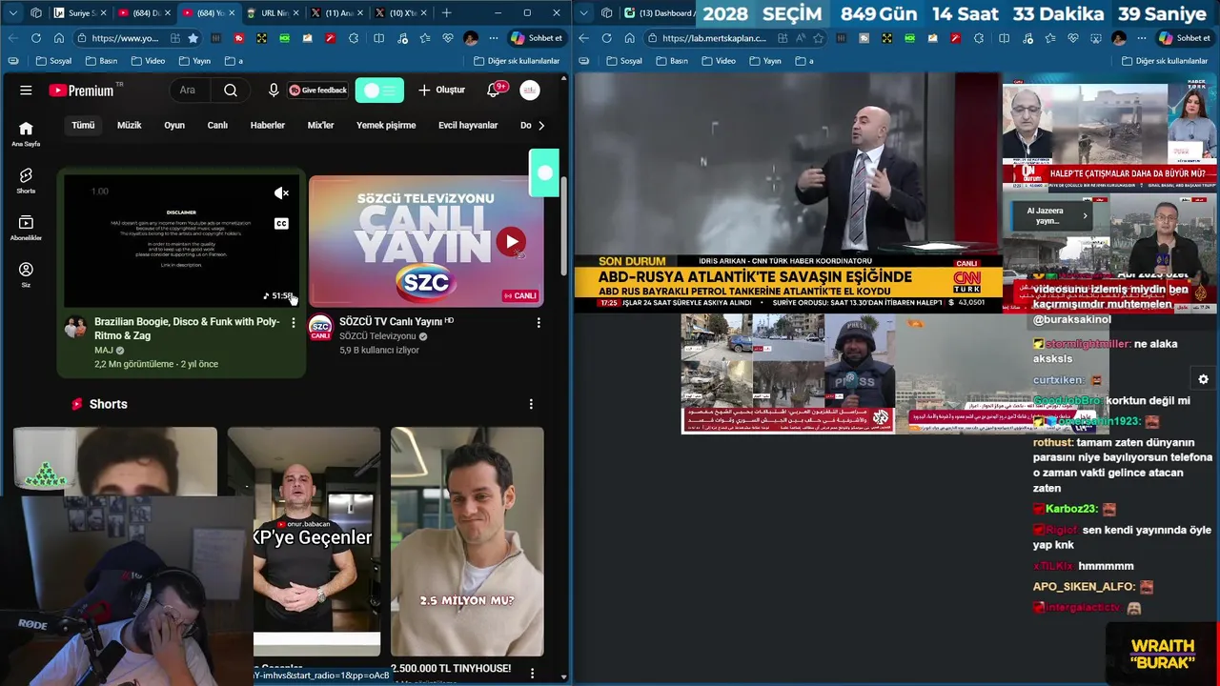This screenshot has width=1220, height=686.
Task: Open Siz in YouTube sidebar
Action: pyautogui.click(x=26, y=275)
